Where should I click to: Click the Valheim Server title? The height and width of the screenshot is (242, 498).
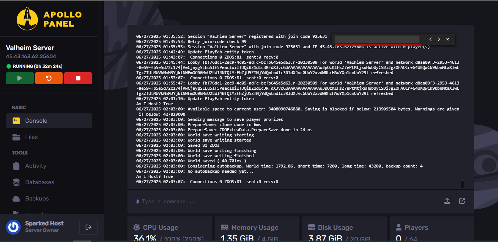(30, 48)
